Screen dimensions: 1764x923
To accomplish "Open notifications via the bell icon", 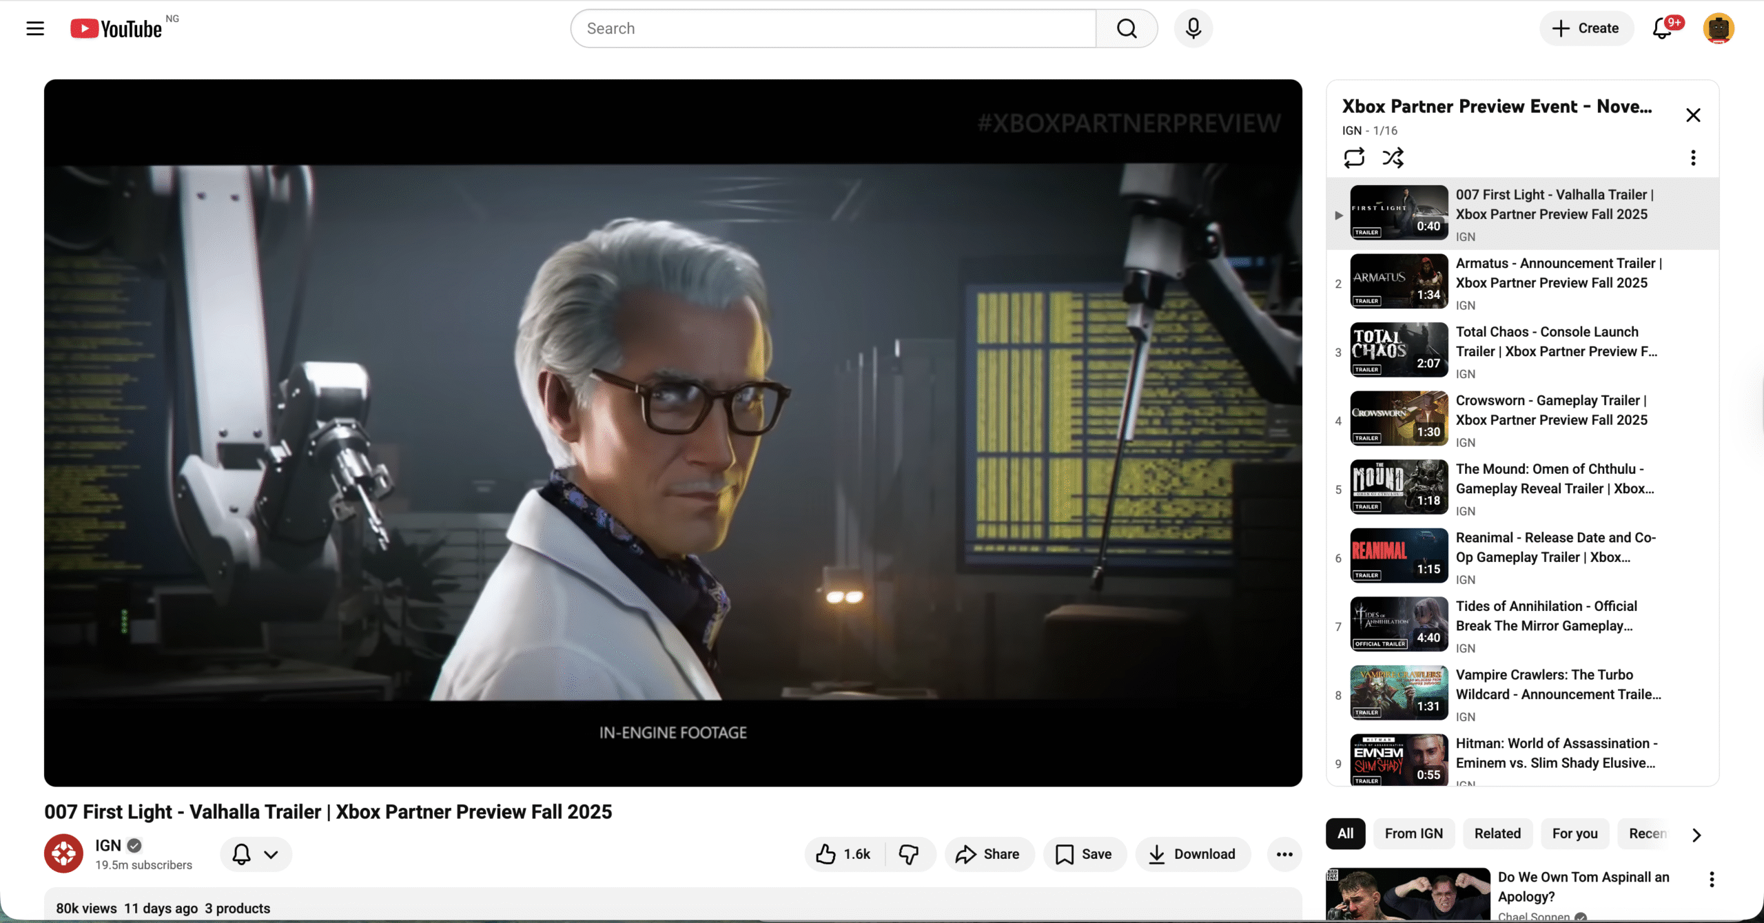I will [x=1661, y=28].
